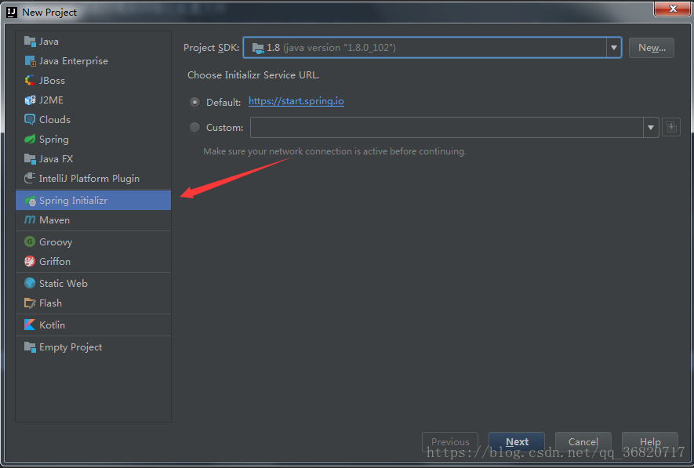Screen dimensions: 694x468
Task: Choose the Spring Initializr project type
Action: [93, 201]
